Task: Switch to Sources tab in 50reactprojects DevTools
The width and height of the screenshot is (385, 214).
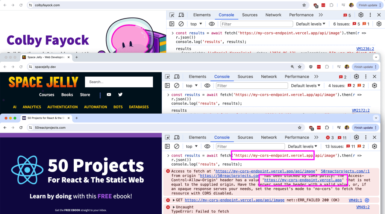Action: pos(245,137)
